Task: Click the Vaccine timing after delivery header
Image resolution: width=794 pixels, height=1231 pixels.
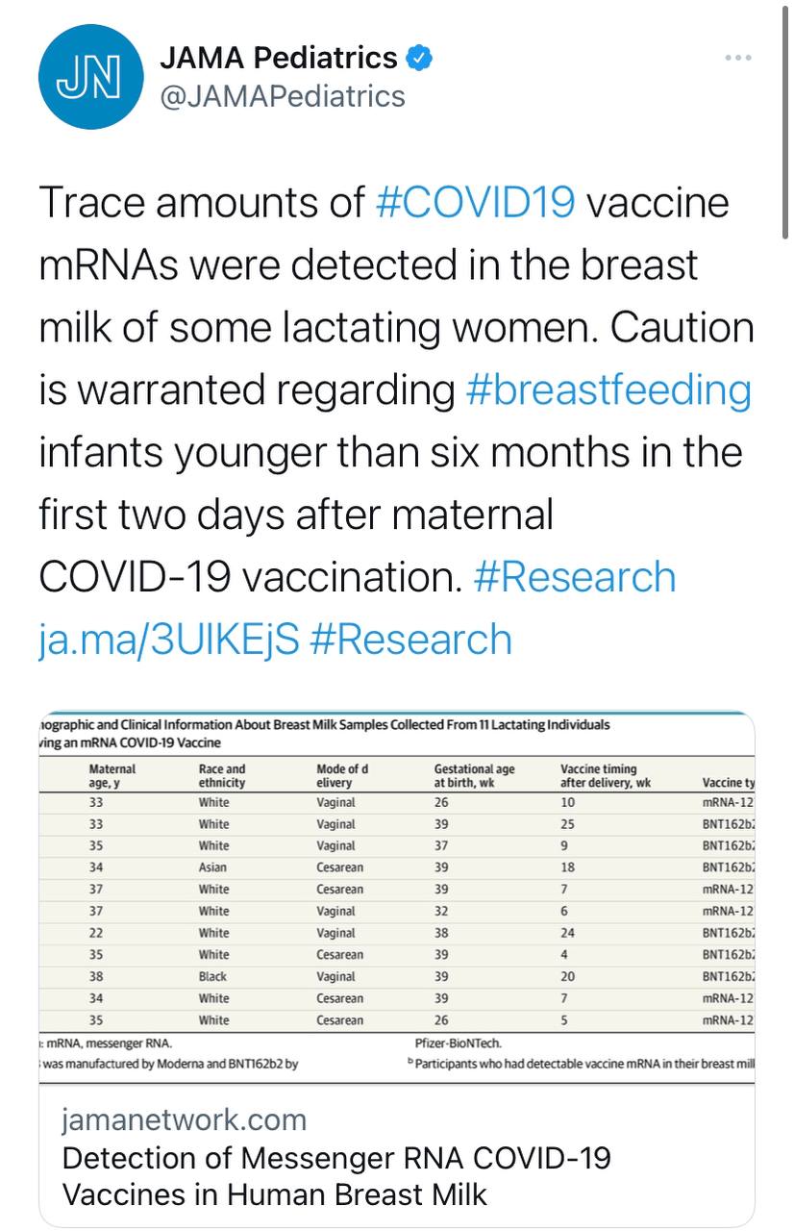Action: coord(606,775)
